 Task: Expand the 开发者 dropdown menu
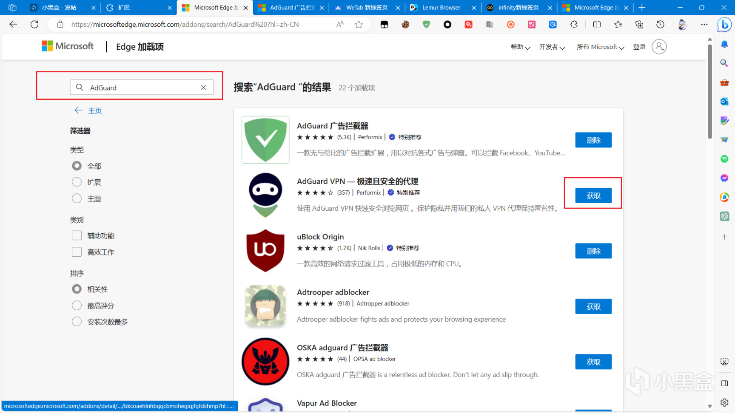(x=552, y=47)
